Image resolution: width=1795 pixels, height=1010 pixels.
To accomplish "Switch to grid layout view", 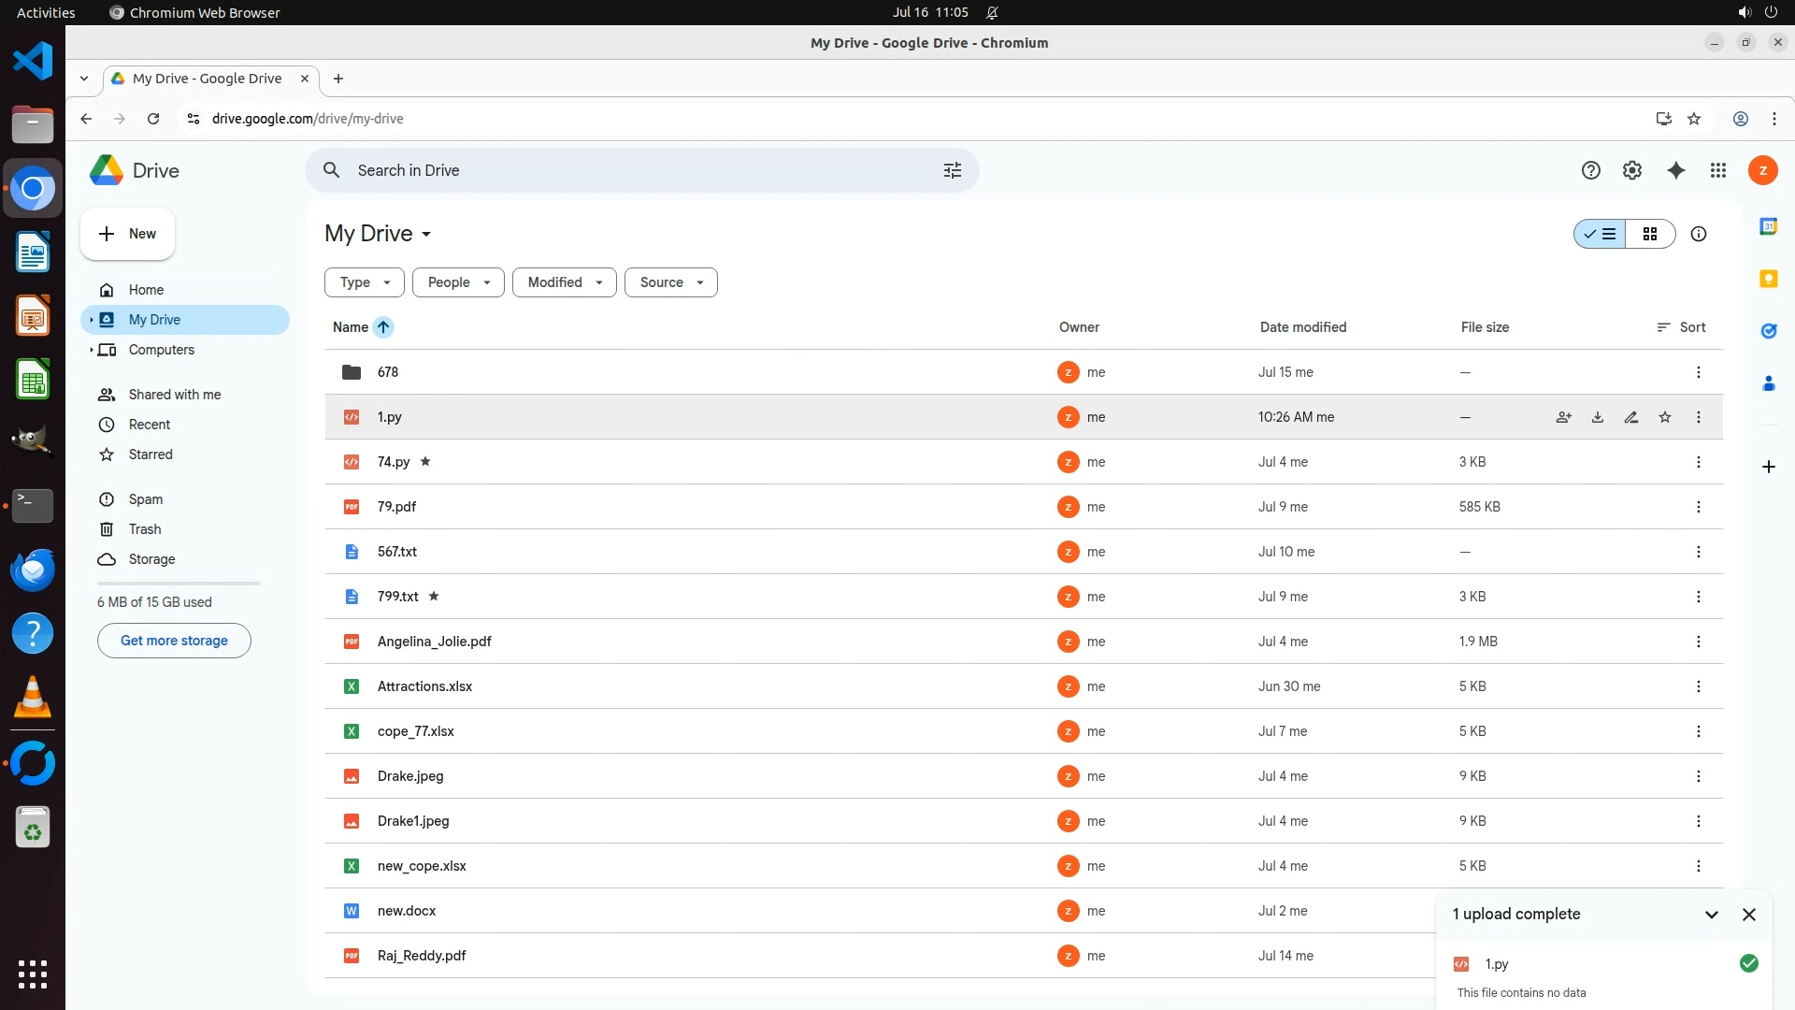I will [x=1650, y=234].
